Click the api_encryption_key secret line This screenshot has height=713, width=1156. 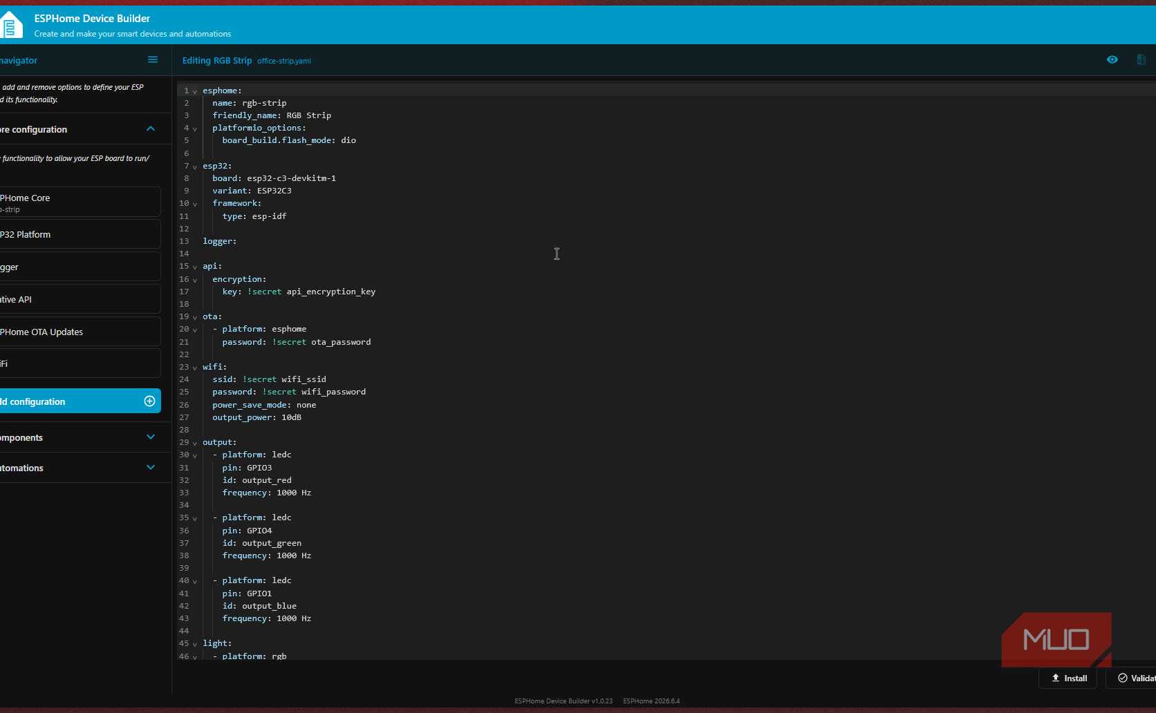pos(299,292)
